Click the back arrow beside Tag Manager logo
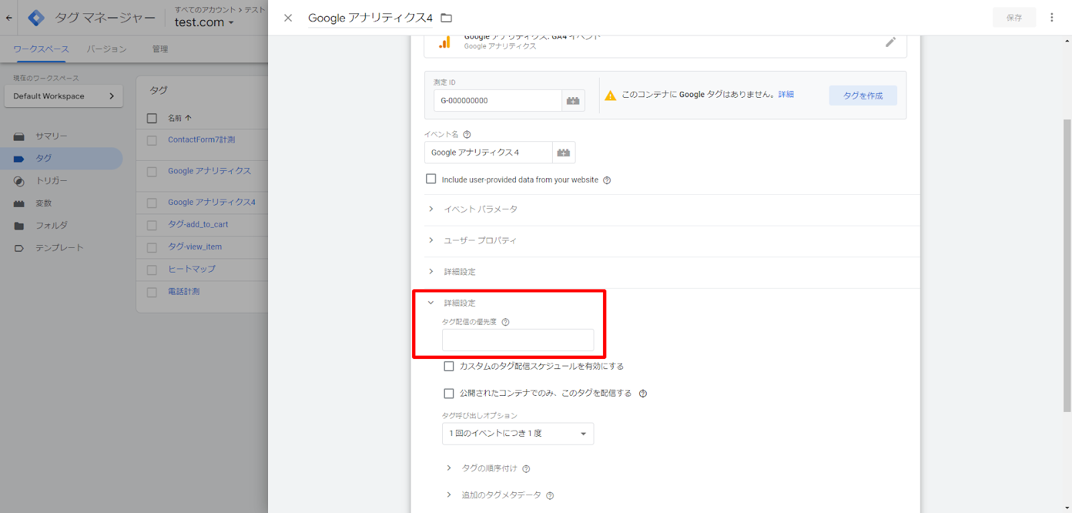Viewport: 1072px width, 513px height. 9,18
